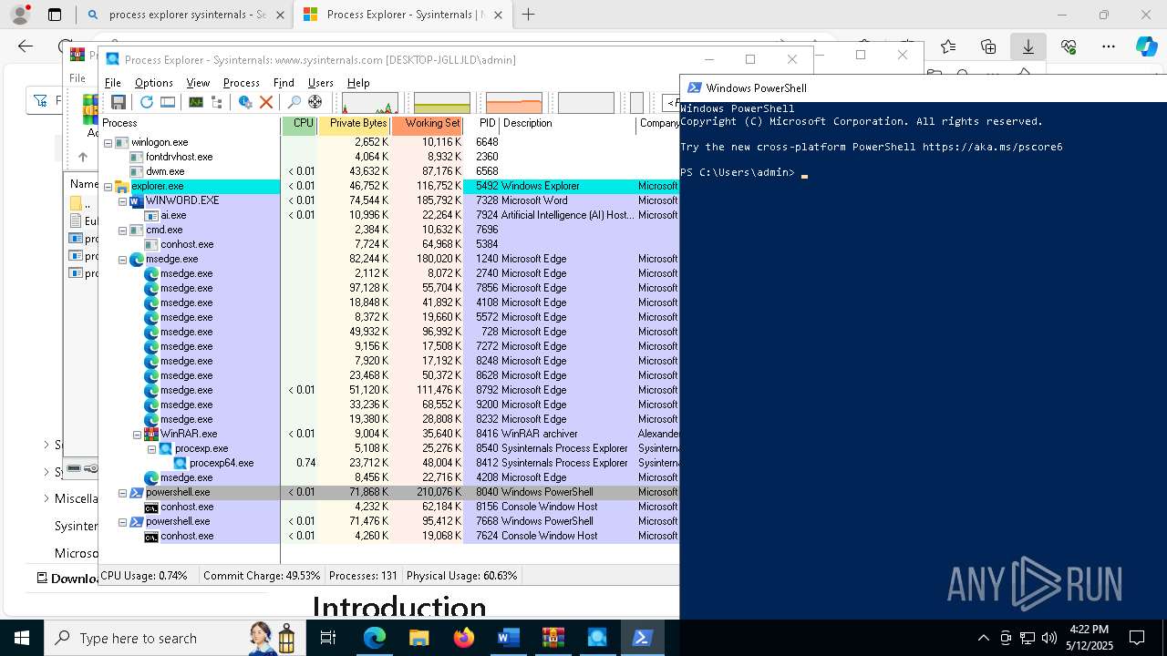
Task: Sort by the Process column header
Action: pos(190,123)
